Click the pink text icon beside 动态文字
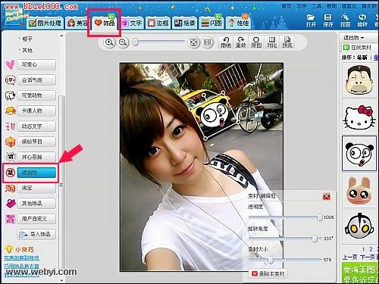 pos(11,126)
